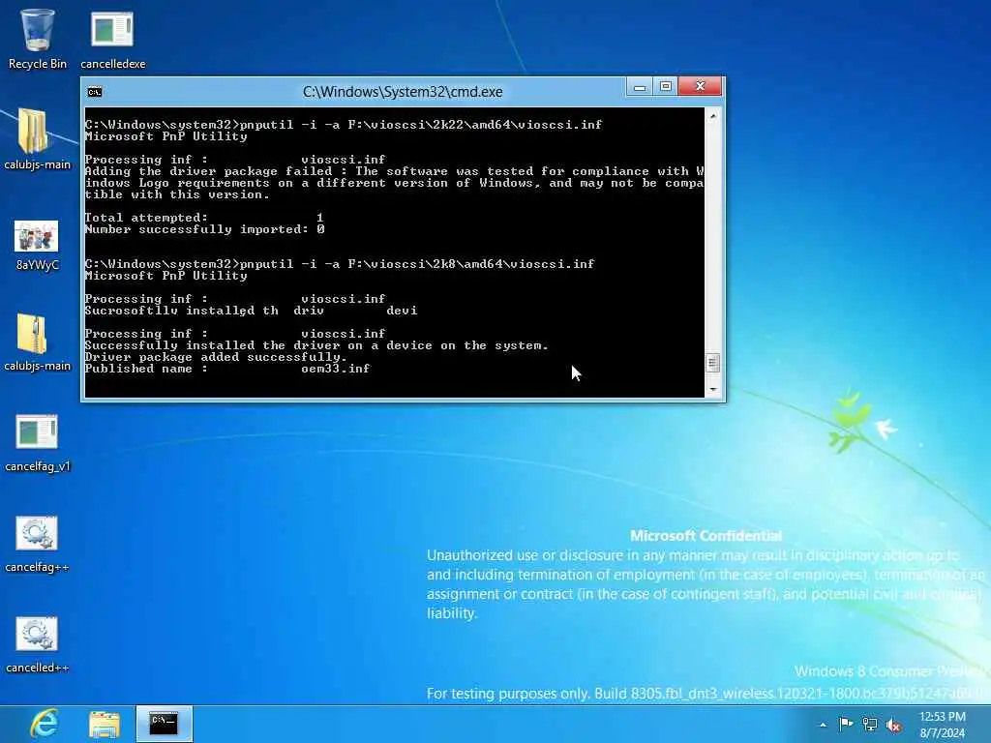The image size is (991, 743).
Task: Open Internet Explorer from the taskbar
Action: click(x=45, y=724)
